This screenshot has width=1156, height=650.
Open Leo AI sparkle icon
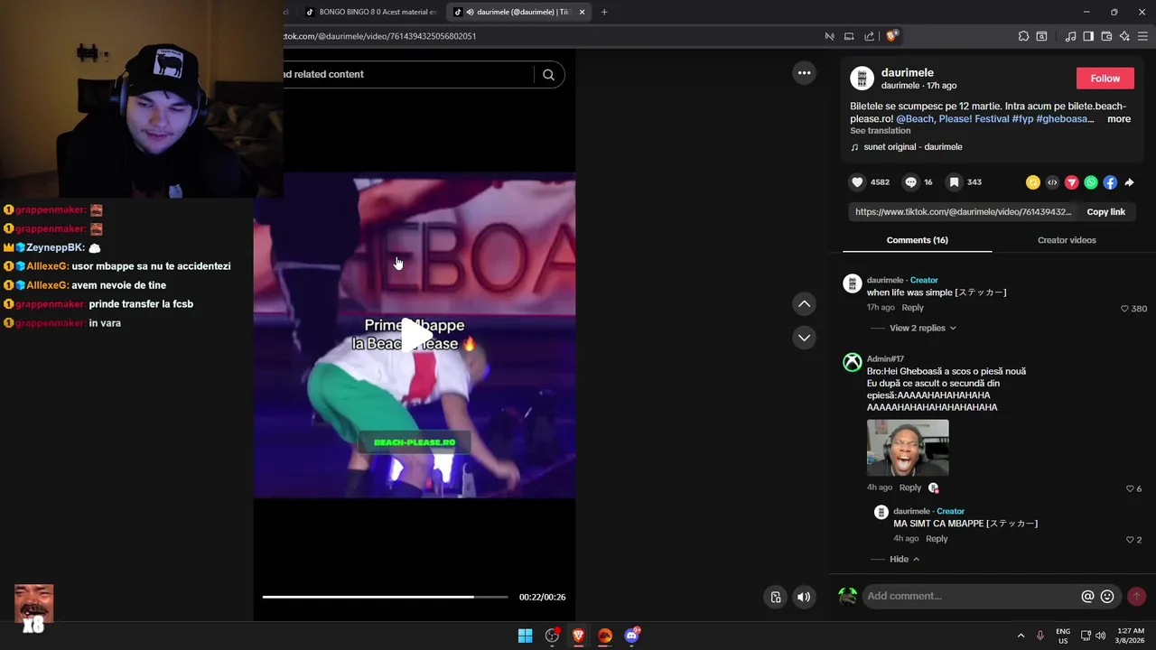click(x=1124, y=36)
